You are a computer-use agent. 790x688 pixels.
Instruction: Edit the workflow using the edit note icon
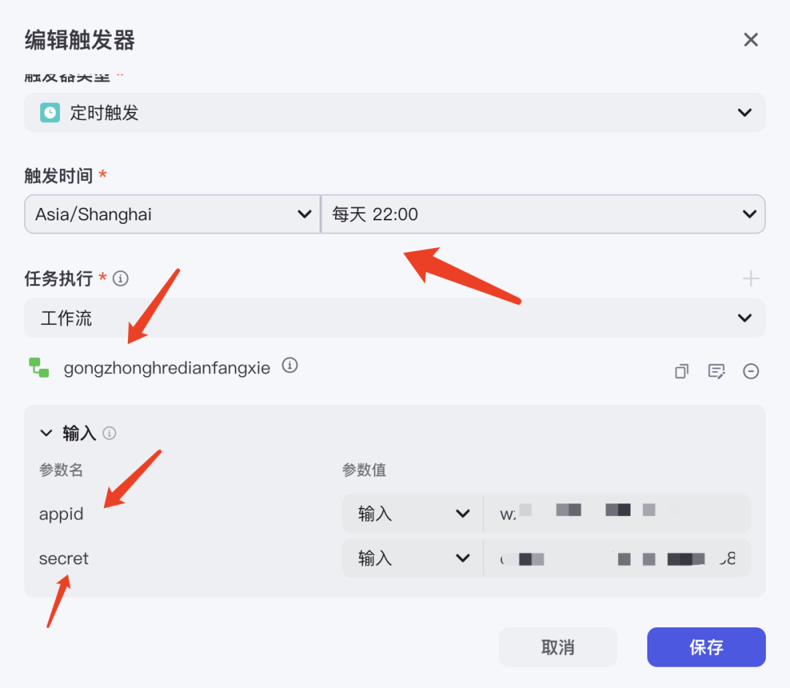point(716,372)
